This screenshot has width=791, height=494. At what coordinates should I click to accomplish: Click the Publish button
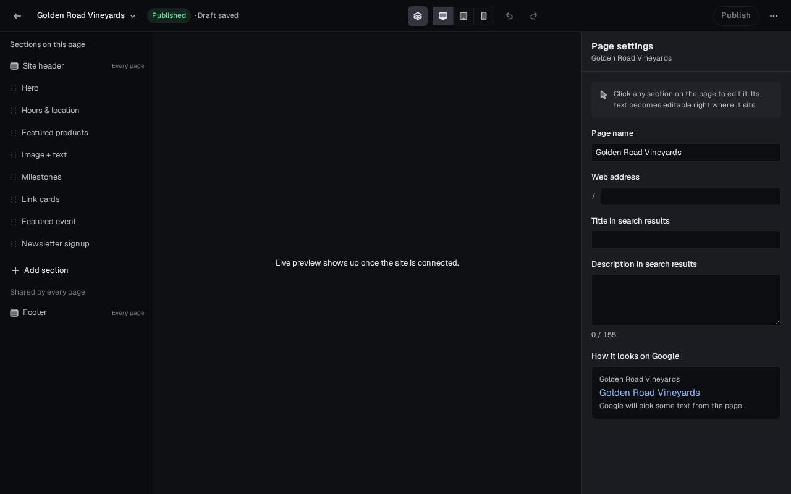coord(736,16)
